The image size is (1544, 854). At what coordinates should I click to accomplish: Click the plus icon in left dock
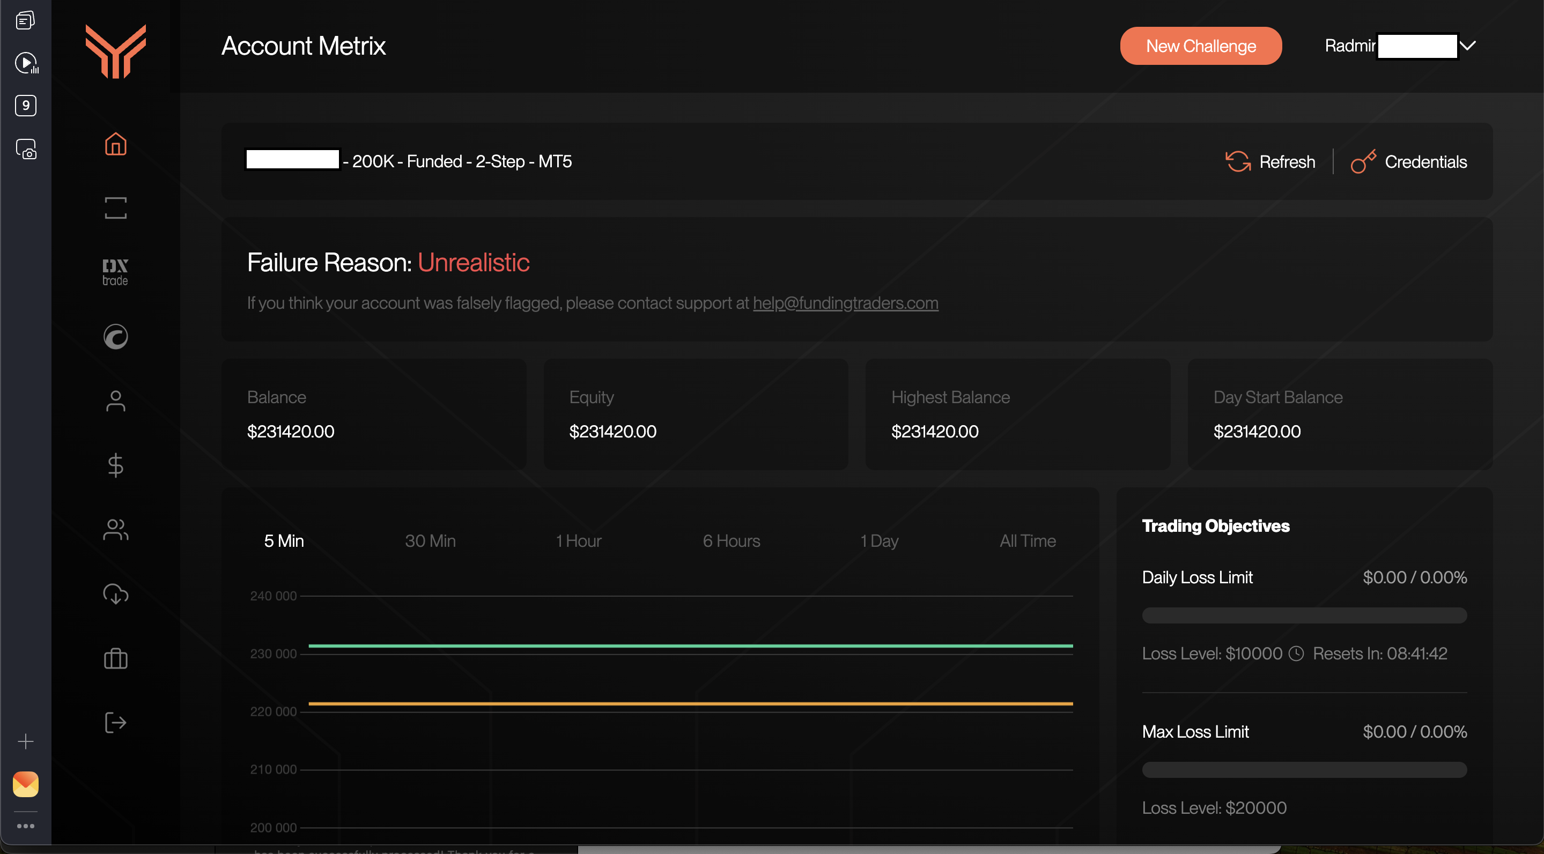pyautogui.click(x=26, y=741)
